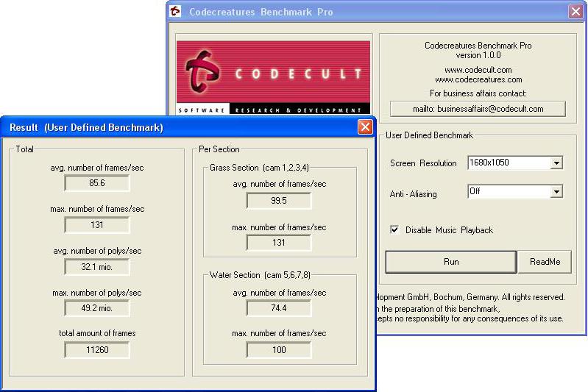588x392 pixels.
Task: Click Grass Section max frames value 131
Action: click(279, 243)
